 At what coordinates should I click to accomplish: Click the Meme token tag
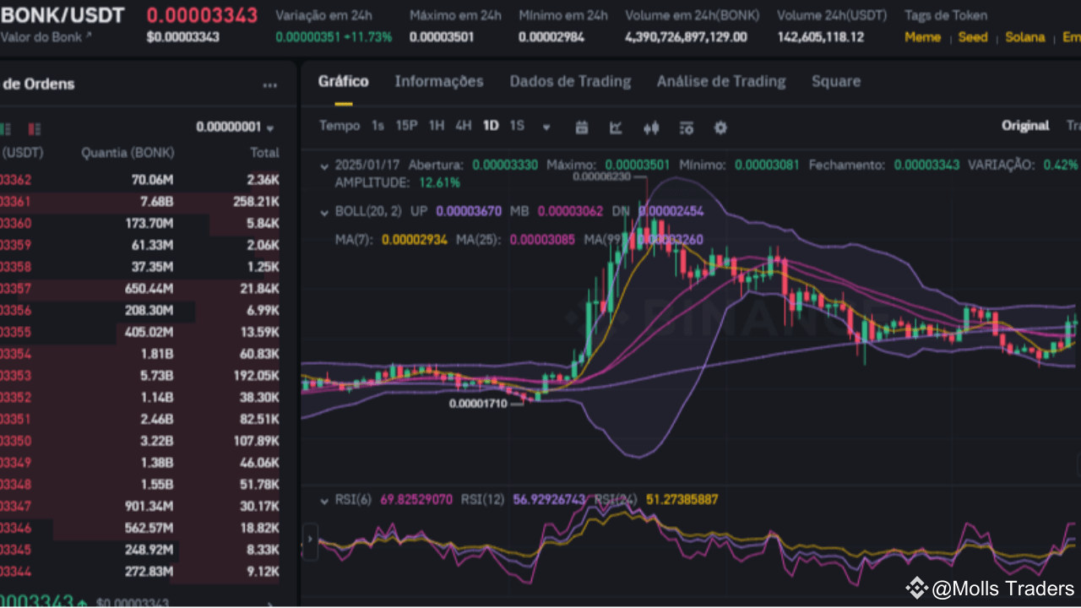[x=922, y=37]
